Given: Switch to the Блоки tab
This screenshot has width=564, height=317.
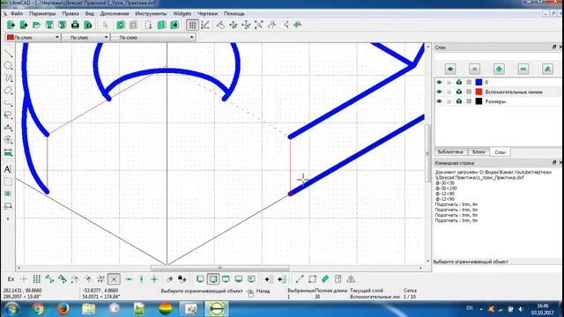Looking at the screenshot, I should pyautogui.click(x=479, y=152).
